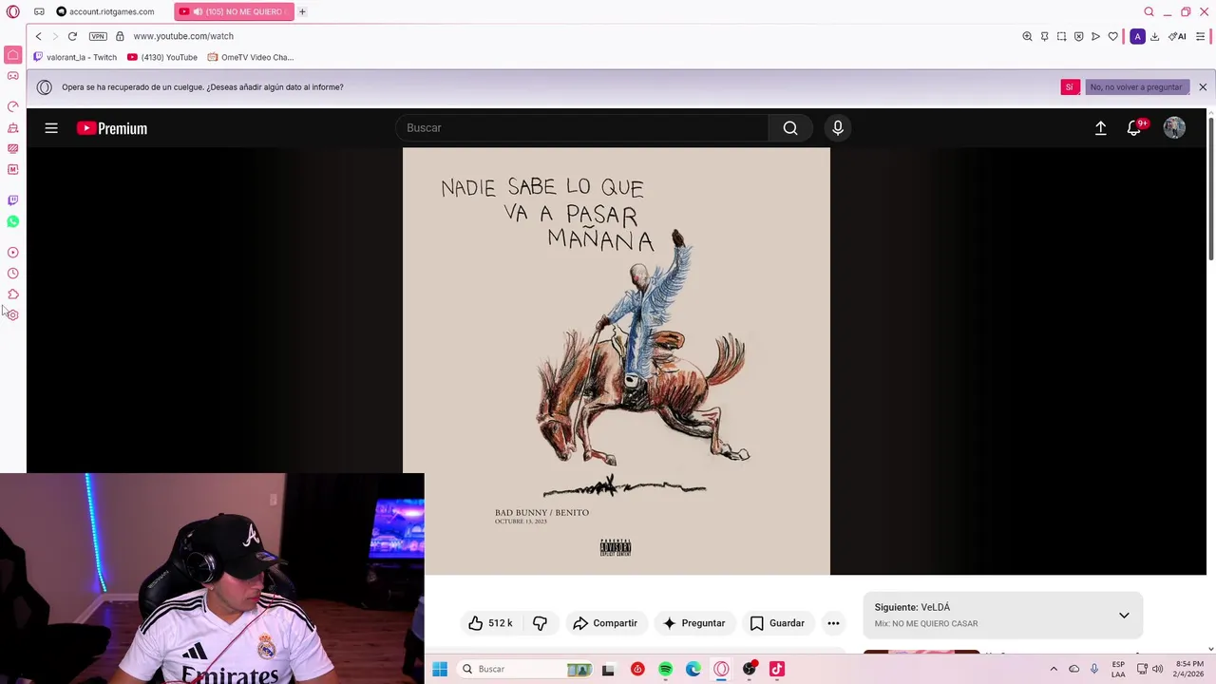Image resolution: width=1216 pixels, height=684 pixels.
Task: Click the album cover video player
Action: tap(617, 361)
